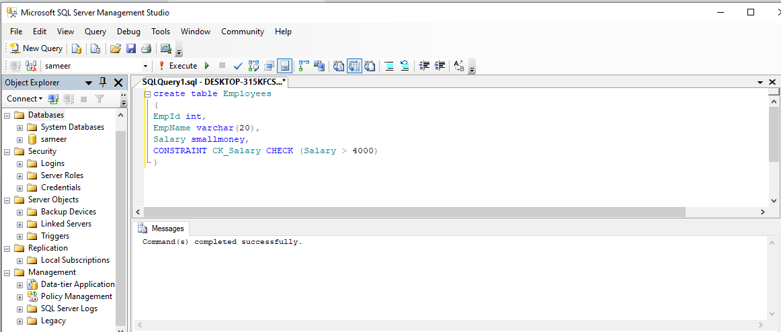
Task: Open the sameer database dropdown
Action: (x=145, y=67)
